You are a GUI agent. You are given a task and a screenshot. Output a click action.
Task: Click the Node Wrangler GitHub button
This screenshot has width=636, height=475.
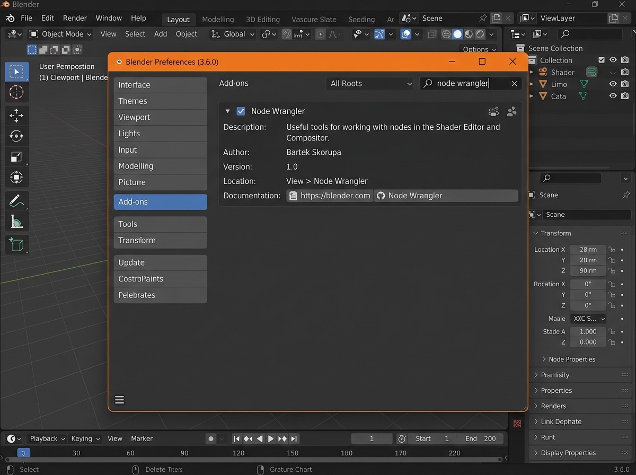pos(446,196)
